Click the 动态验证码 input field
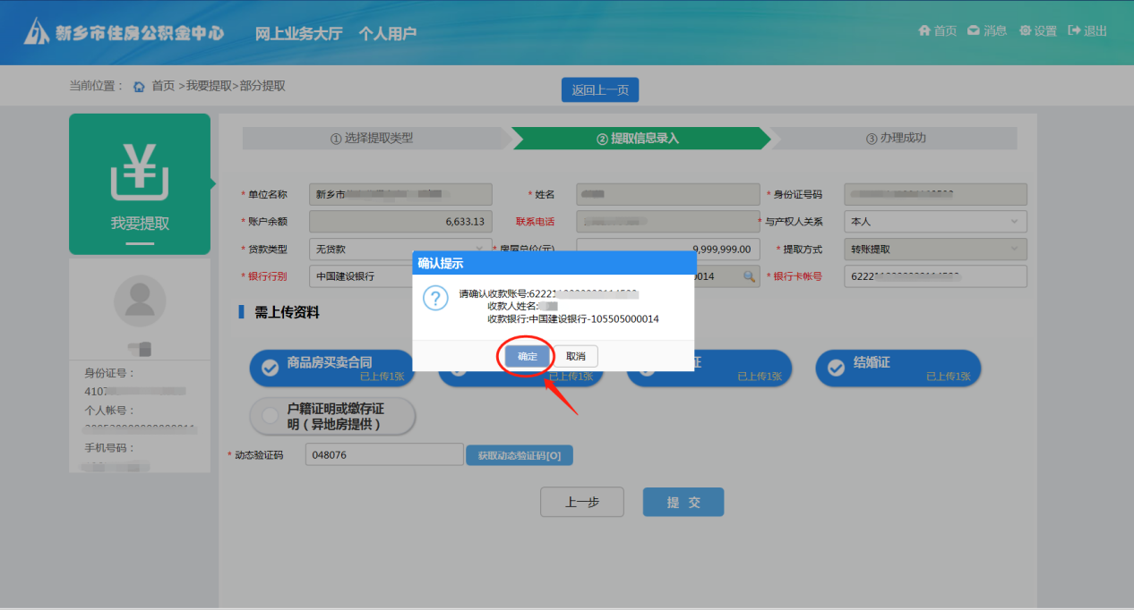 point(384,455)
